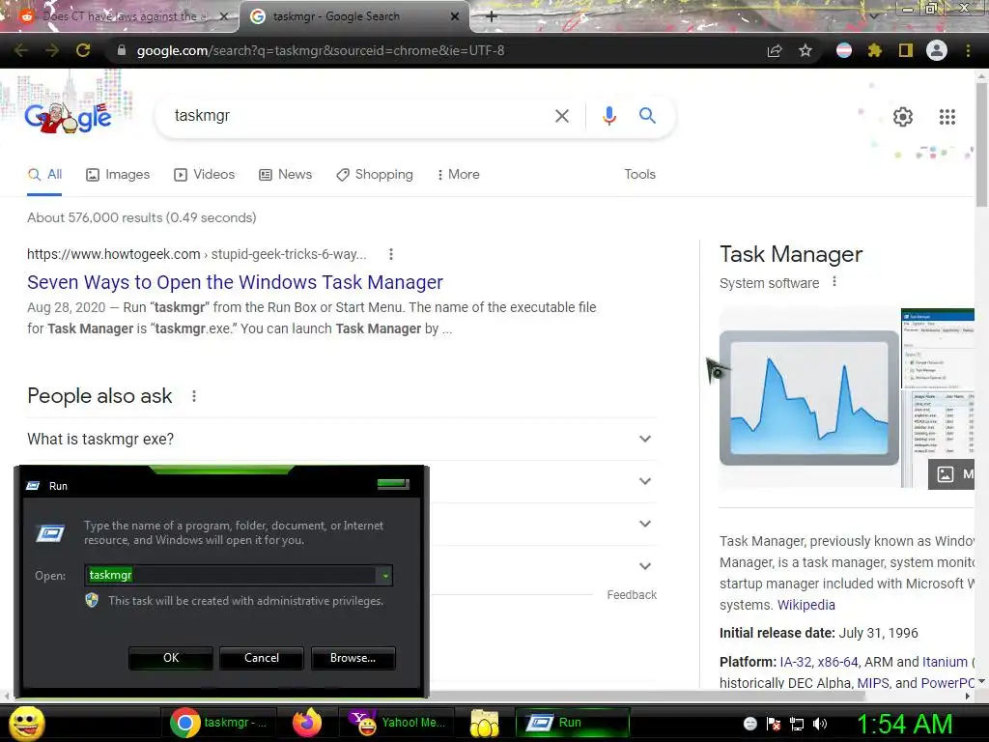
Task: Switch to Shopping results
Action: tap(375, 175)
